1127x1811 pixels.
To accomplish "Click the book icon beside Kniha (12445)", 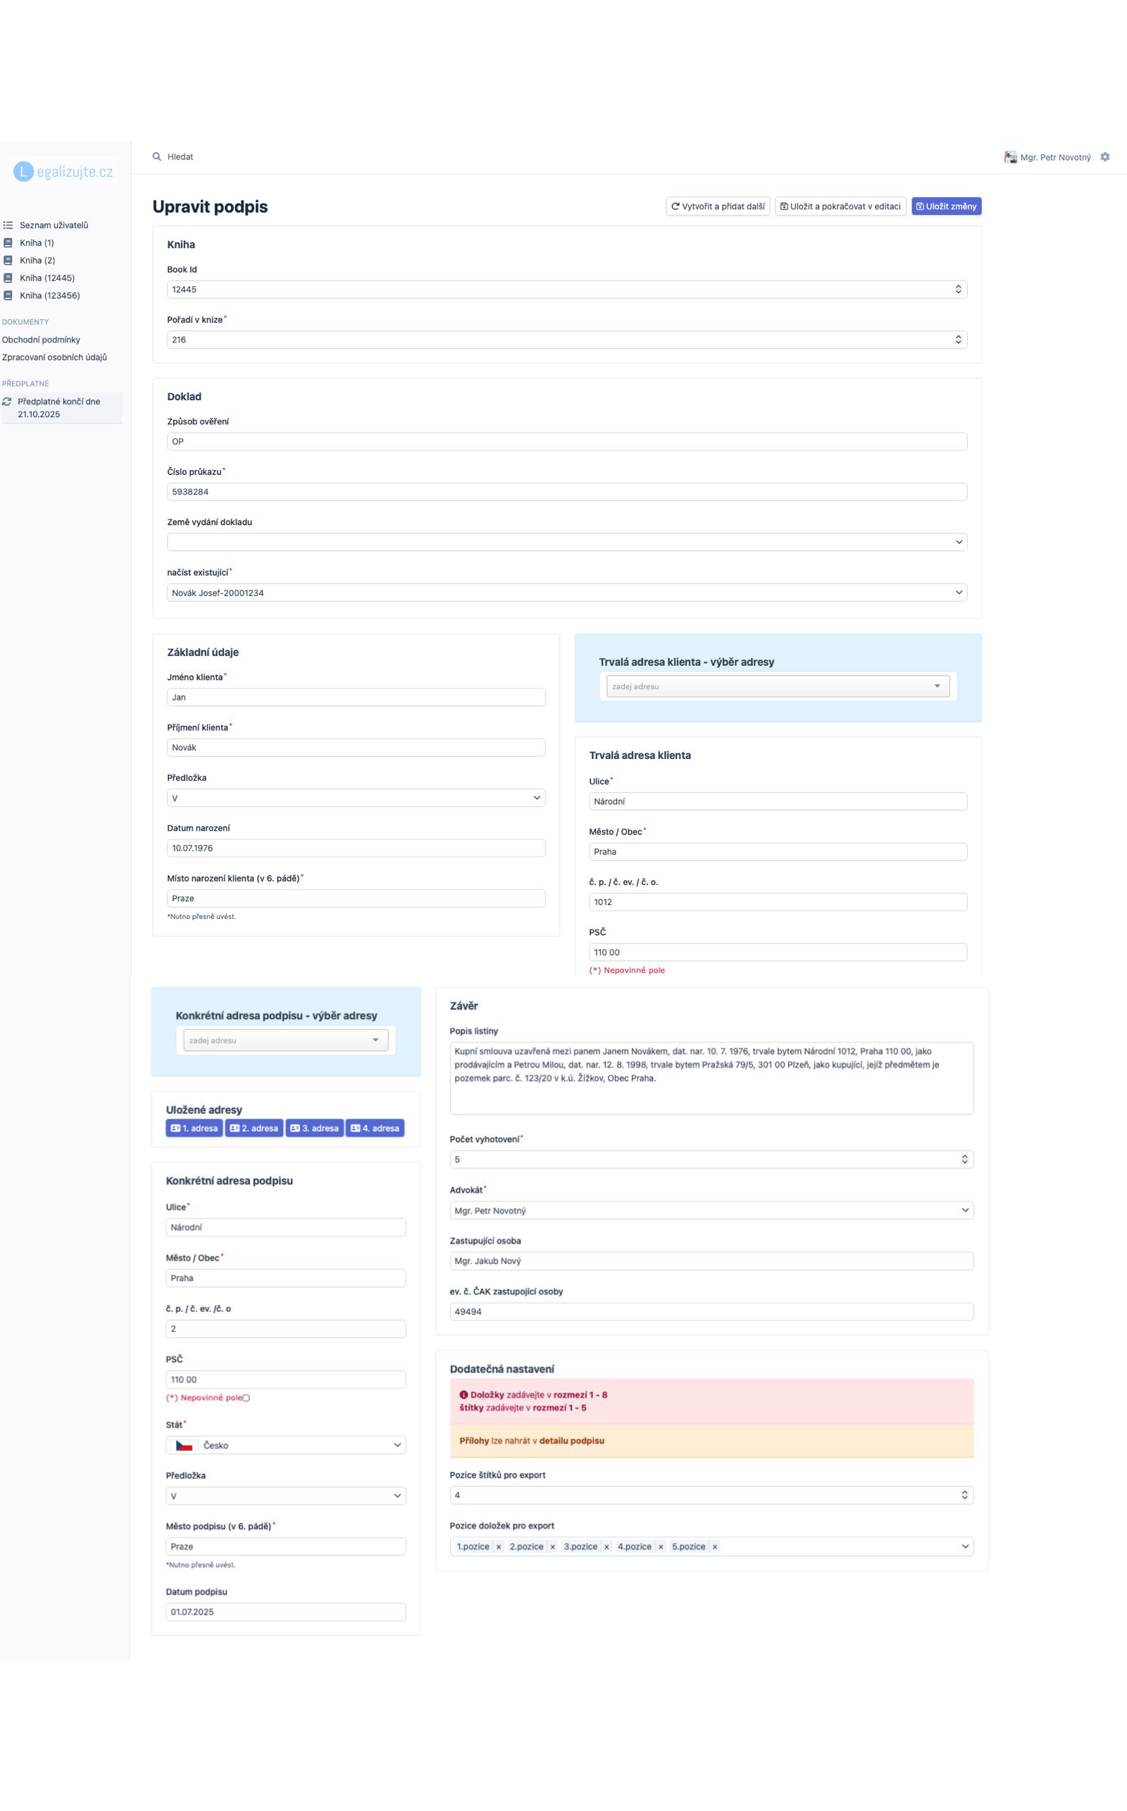I will 8,278.
